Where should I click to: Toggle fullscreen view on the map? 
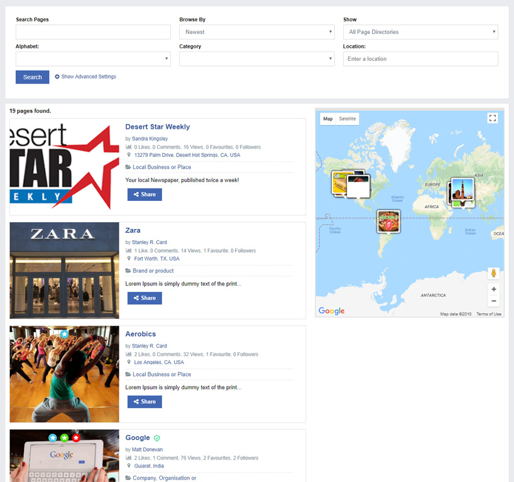coord(493,118)
